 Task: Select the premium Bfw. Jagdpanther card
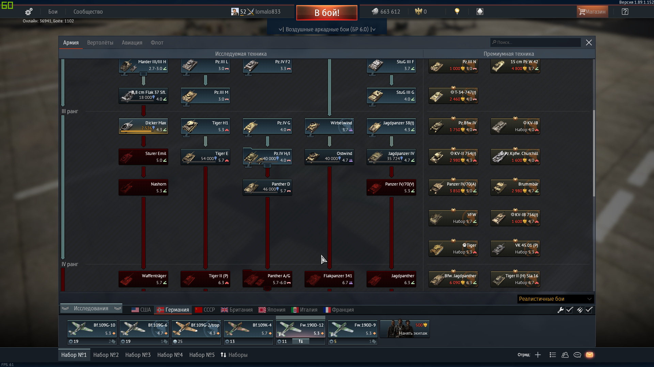[453, 279]
